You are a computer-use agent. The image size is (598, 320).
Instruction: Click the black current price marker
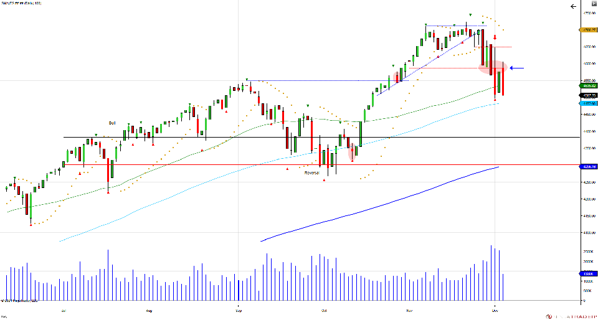pos(587,95)
